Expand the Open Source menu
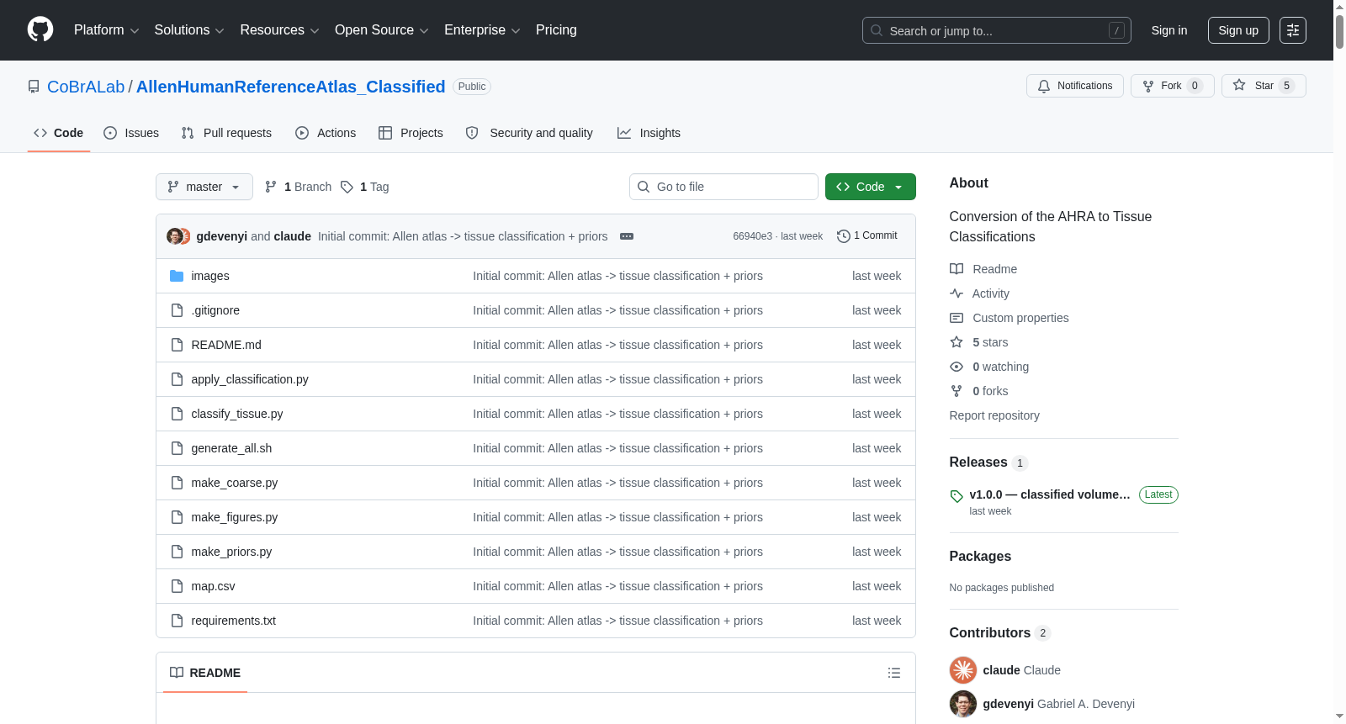Viewport: 1346px width, 724px height. [382, 30]
